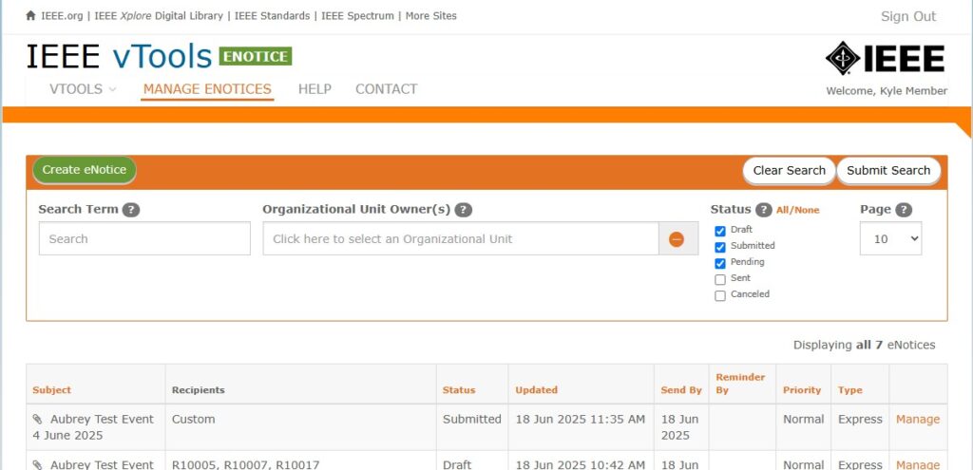
Task: Uncheck the Submitted status checkbox
Action: pyautogui.click(x=720, y=247)
